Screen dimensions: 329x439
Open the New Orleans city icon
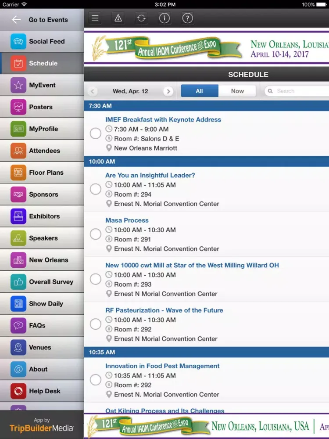point(18,260)
